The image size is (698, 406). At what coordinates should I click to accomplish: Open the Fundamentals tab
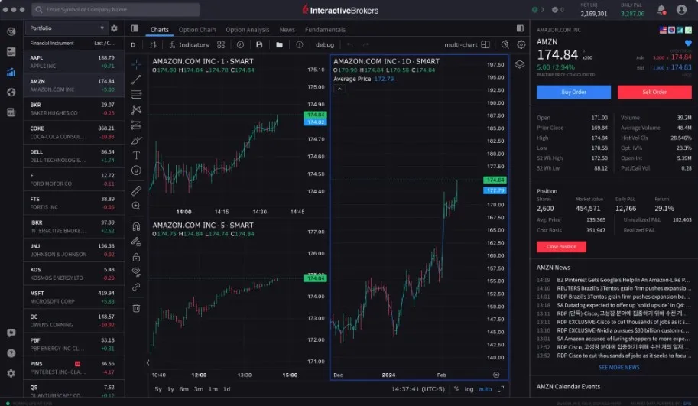click(325, 30)
